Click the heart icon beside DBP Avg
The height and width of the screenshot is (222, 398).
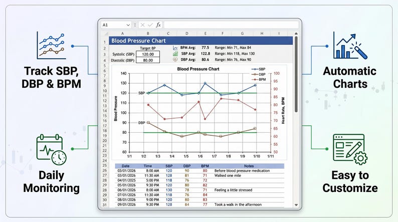click(x=175, y=60)
